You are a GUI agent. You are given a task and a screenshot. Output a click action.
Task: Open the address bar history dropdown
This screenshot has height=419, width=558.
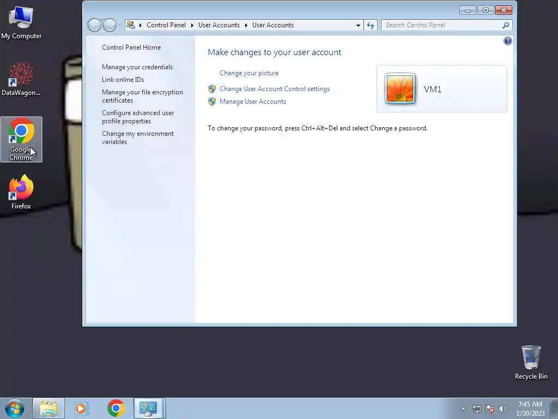coord(358,25)
